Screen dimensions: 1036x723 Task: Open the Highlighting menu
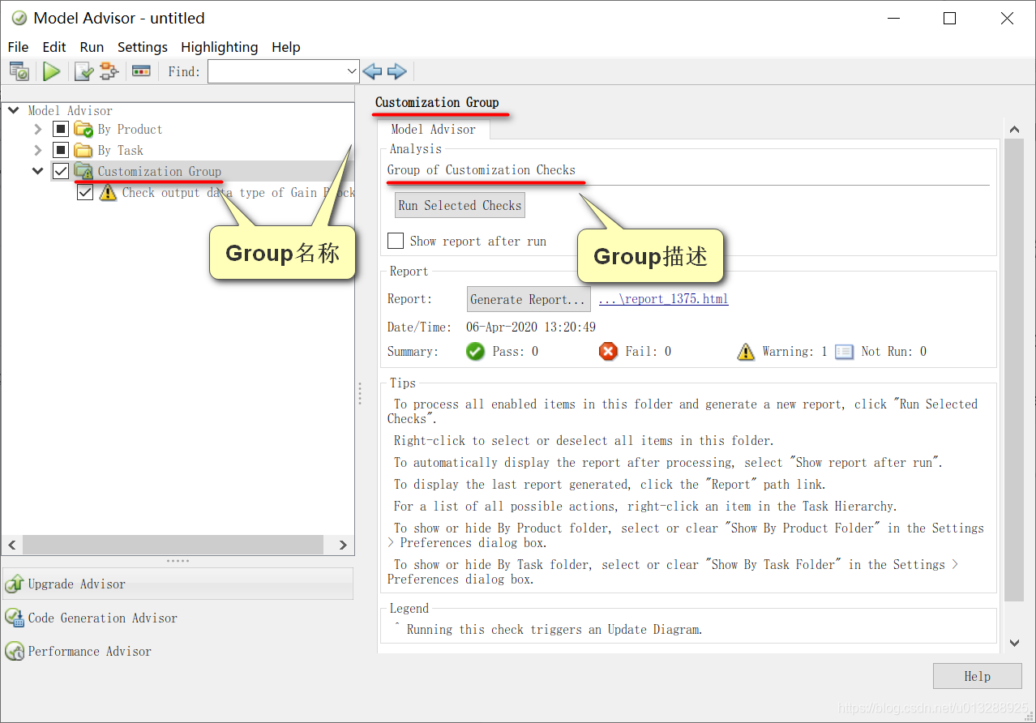click(x=220, y=47)
